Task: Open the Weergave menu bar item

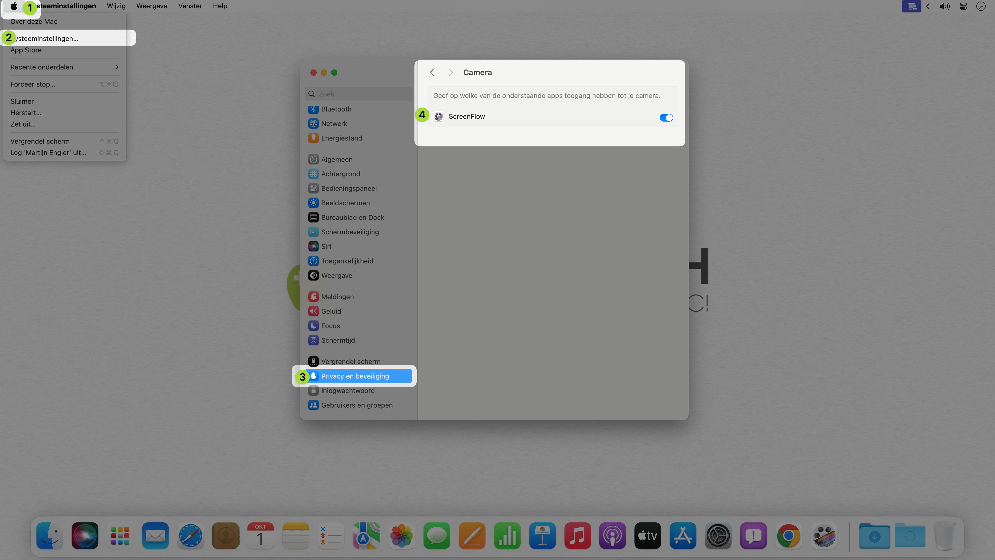Action: pos(151,6)
